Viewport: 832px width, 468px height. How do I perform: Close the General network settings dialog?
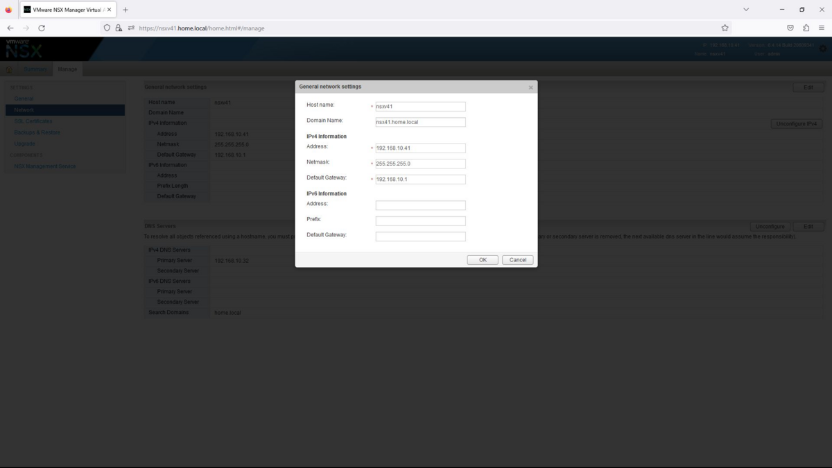point(531,87)
